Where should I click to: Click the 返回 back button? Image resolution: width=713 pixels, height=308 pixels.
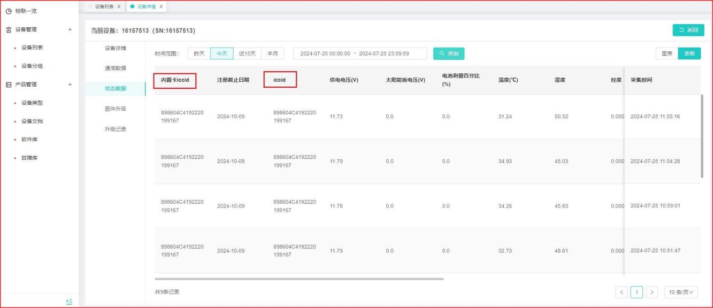tap(688, 30)
